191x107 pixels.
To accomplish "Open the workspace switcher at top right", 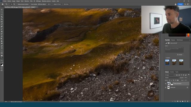I will click(x=188, y=4).
